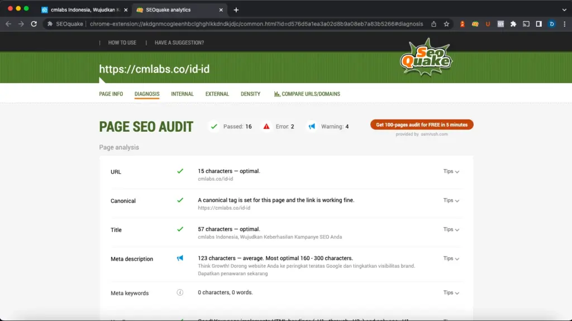Click Get 100-pages audit for FREE button
572x321 pixels.
[x=422, y=124]
